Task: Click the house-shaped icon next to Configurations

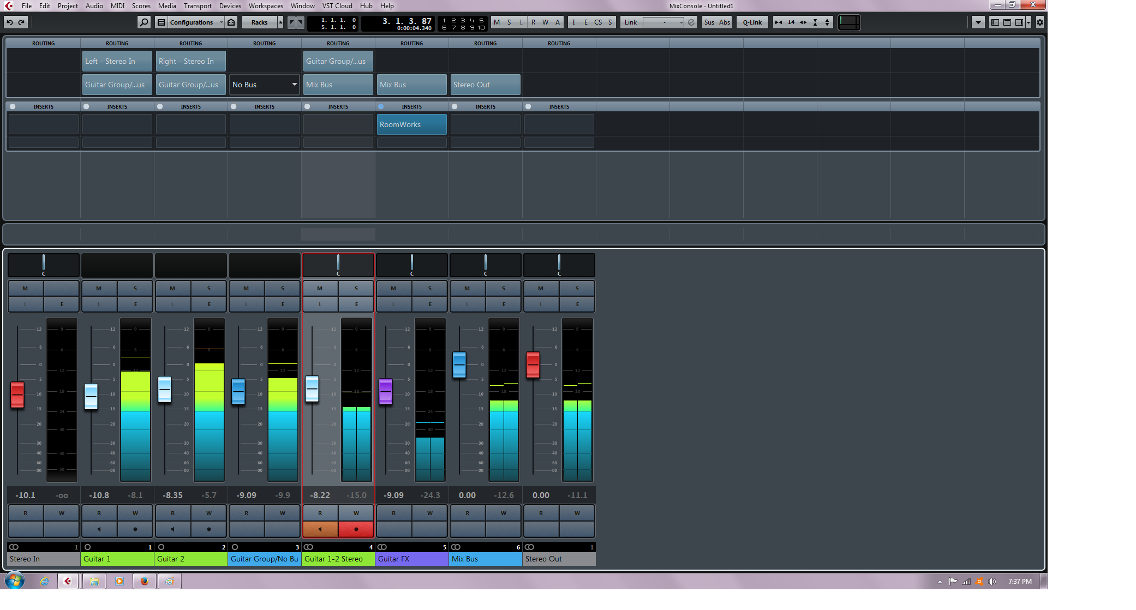Action: (x=231, y=22)
